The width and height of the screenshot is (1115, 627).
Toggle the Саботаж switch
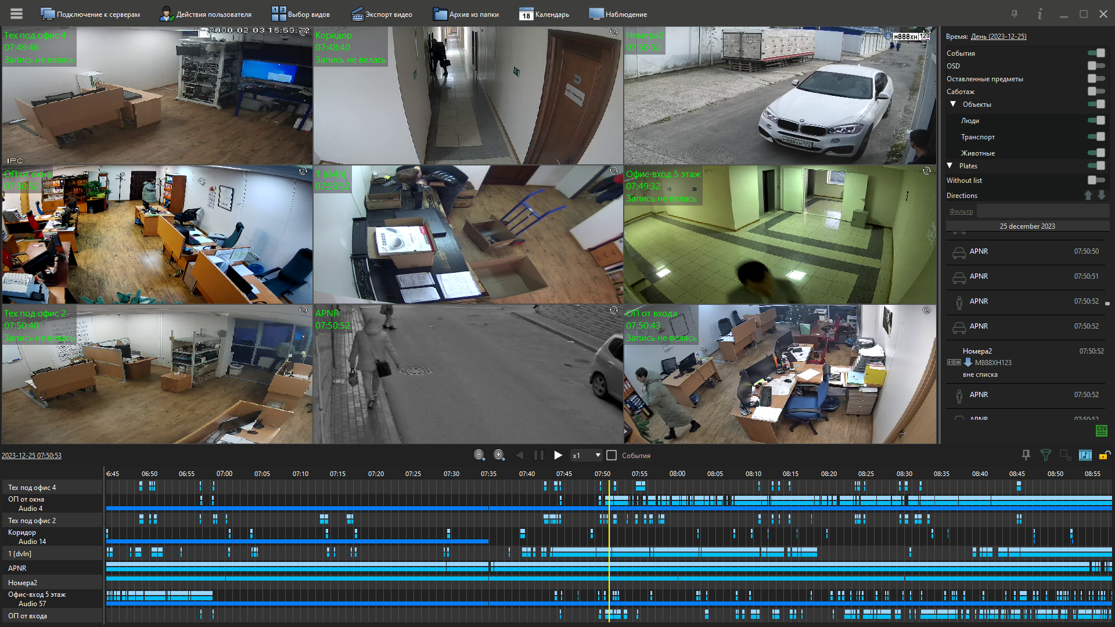(x=1096, y=91)
